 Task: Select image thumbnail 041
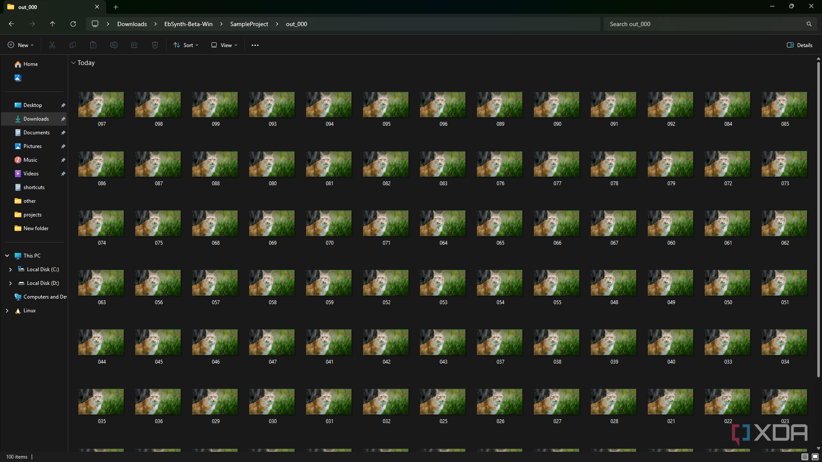coord(329,342)
